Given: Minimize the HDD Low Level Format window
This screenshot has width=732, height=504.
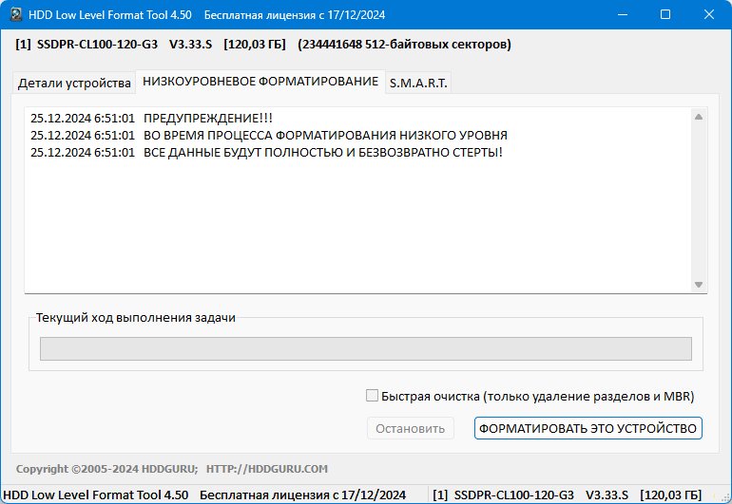Looking at the screenshot, I should coord(623,14).
